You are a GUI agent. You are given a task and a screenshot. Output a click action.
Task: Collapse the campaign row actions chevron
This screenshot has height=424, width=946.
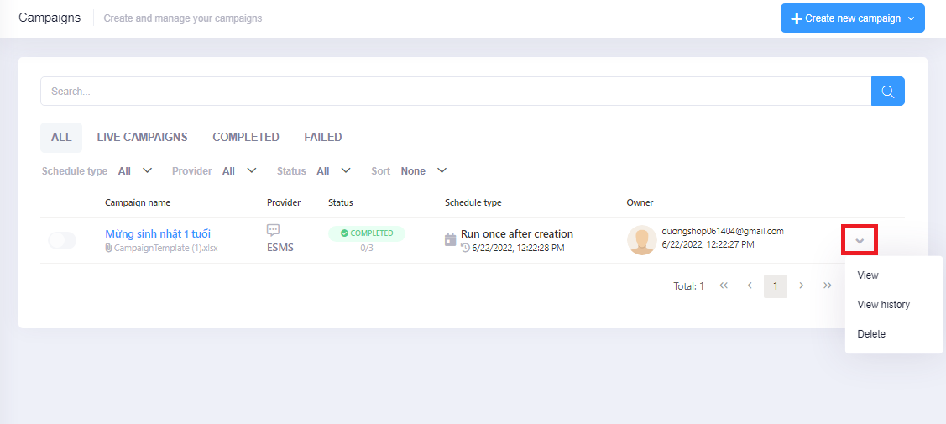[860, 241]
